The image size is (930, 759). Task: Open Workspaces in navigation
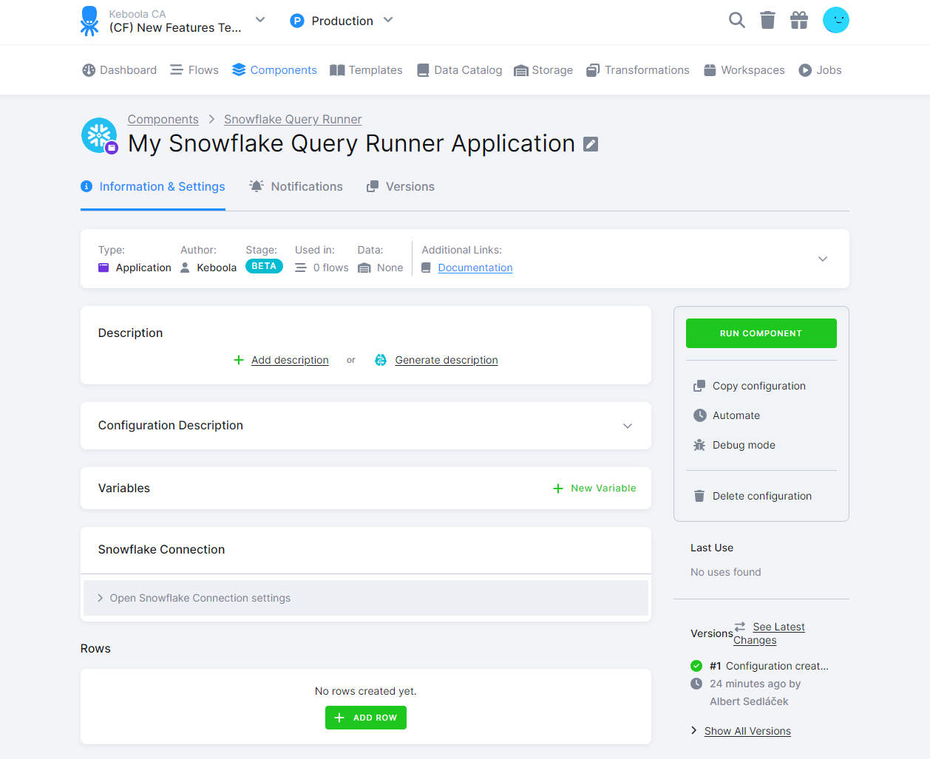(x=744, y=70)
